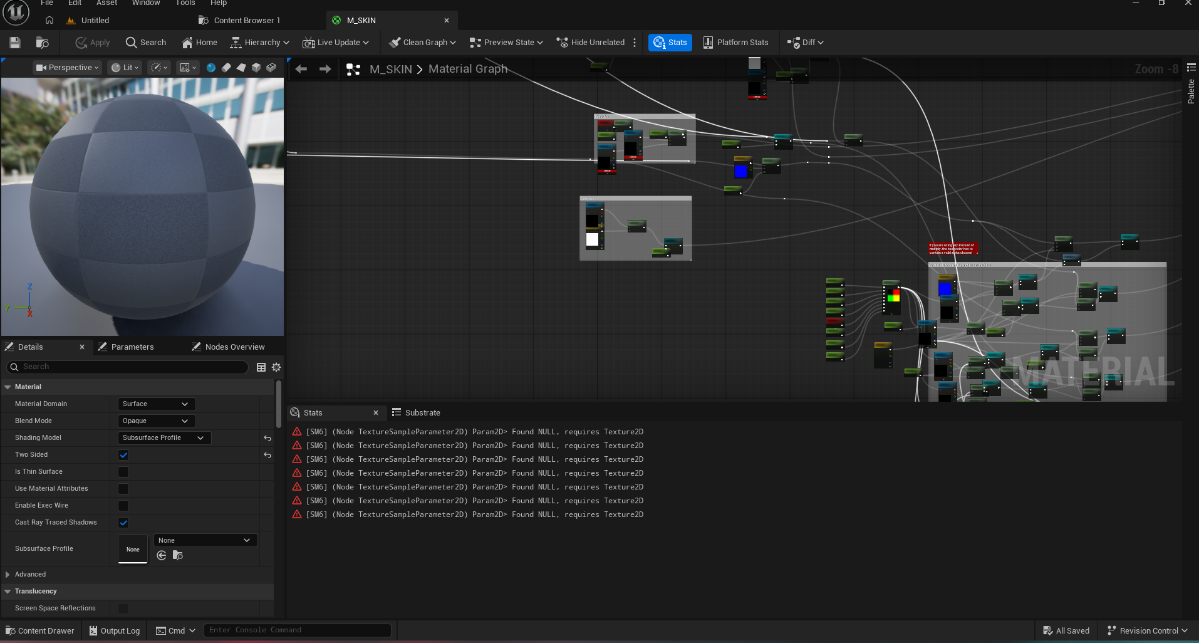This screenshot has width=1199, height=643.
Task: Reset Shading Model to default arrow
Action: (x=267, y=438)
